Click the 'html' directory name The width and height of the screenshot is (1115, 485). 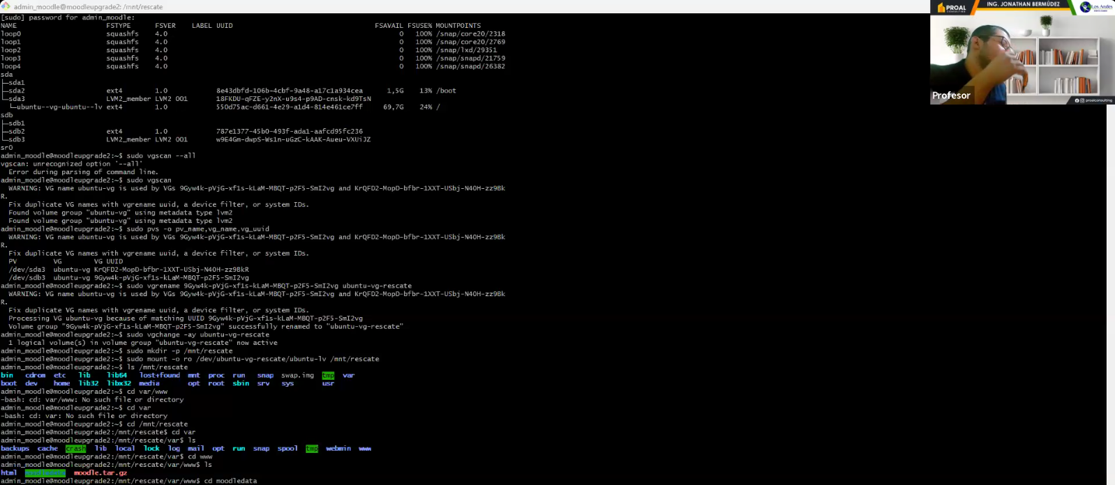(x=9, y=472)
